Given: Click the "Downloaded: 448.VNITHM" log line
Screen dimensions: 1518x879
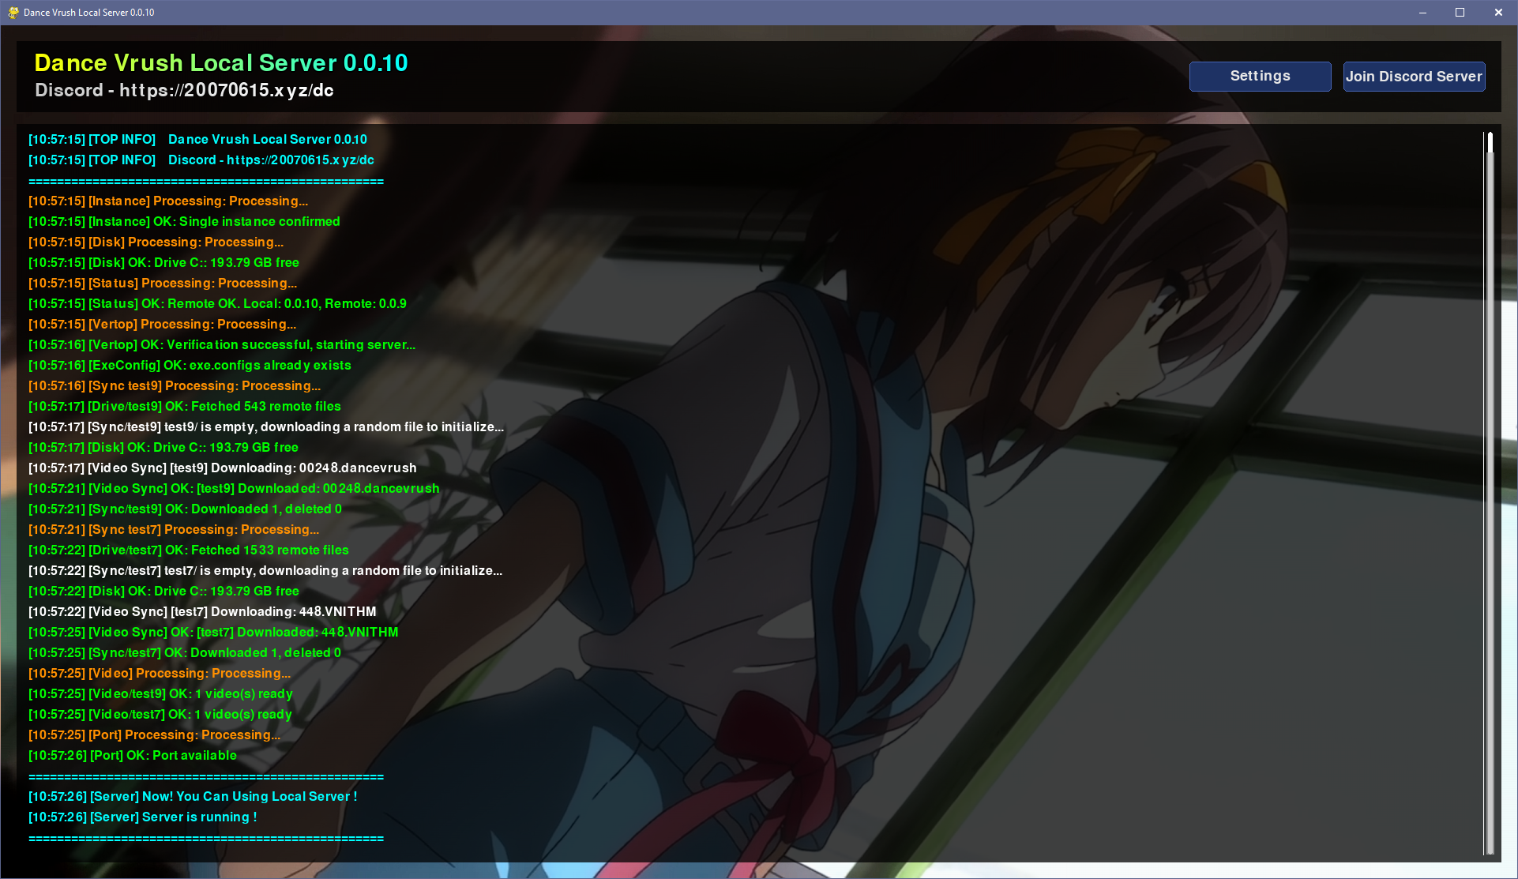Looking at the screenshot, I should click(x=213, y=633).
